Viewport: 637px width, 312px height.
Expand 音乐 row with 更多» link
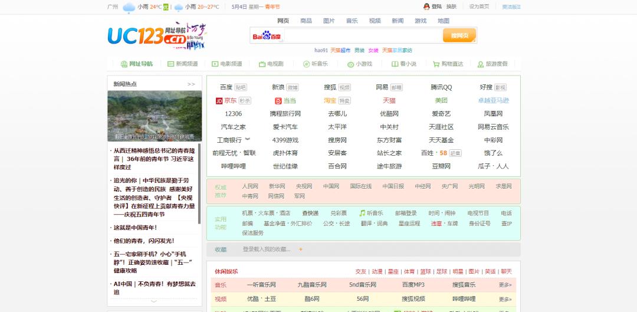505,285
